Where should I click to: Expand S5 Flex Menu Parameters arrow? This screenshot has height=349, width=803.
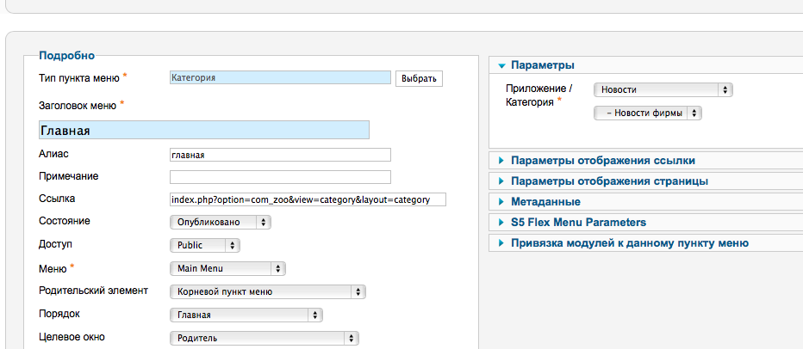[501, 223]
